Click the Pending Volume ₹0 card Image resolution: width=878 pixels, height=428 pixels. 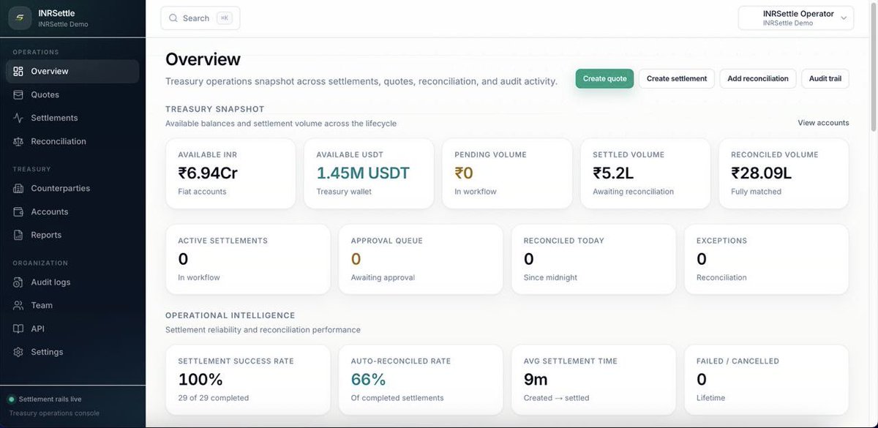click(507, 173)
